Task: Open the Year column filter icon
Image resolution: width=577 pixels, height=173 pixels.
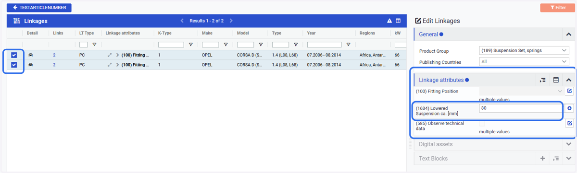Action: point(348,45)
